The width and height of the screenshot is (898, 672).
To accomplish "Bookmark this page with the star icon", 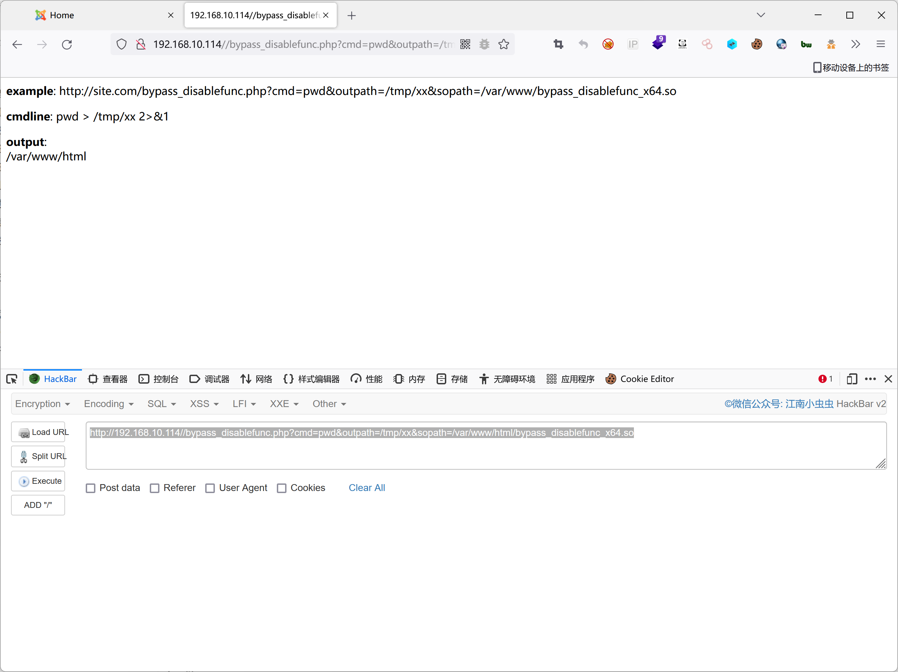I will tap(503, 44).
